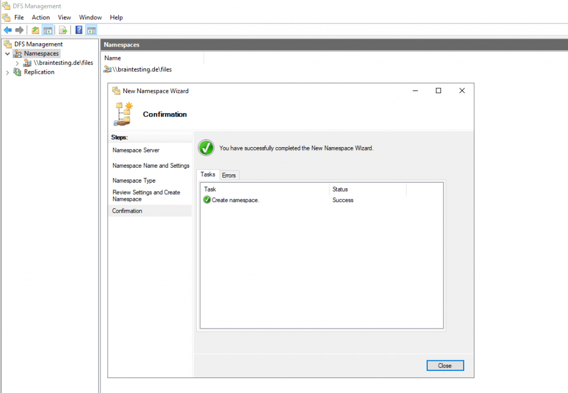Expand the \\braintesting.de\files tree node
Screen dimensions: 568x393
point(17,63)
